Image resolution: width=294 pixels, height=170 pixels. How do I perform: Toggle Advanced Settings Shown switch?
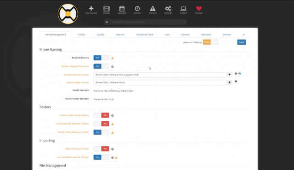(x=210, y=42)
